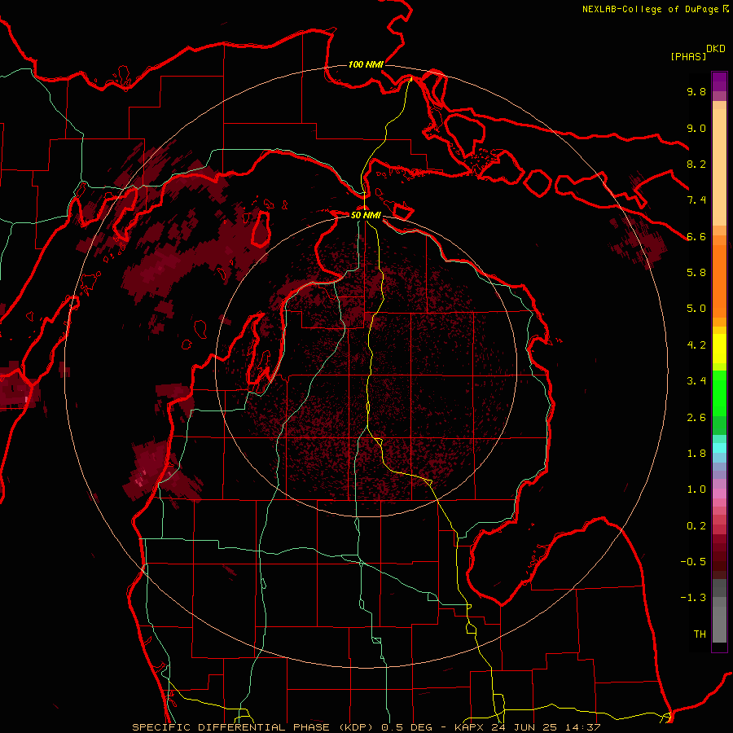Click the 4.2 value on the scale
This screenshot has height=733, width=733.
point(696,345)
